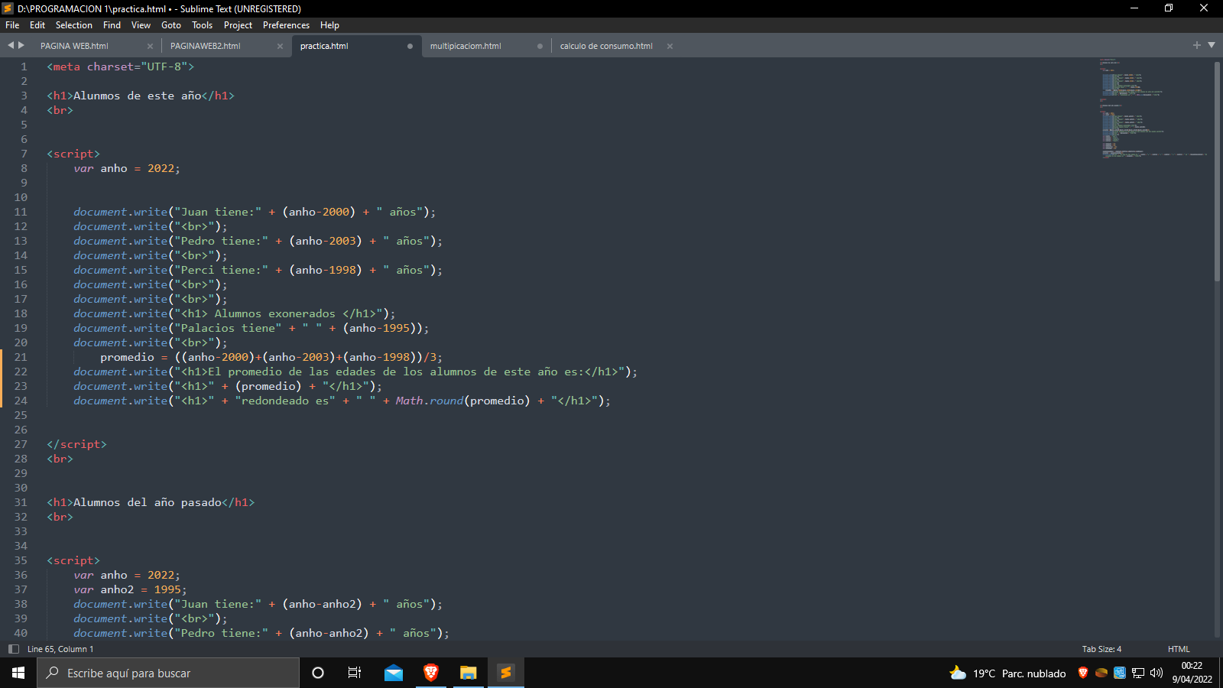Close the unsaved multipicaciom.html tab dot

click(540, 47)
